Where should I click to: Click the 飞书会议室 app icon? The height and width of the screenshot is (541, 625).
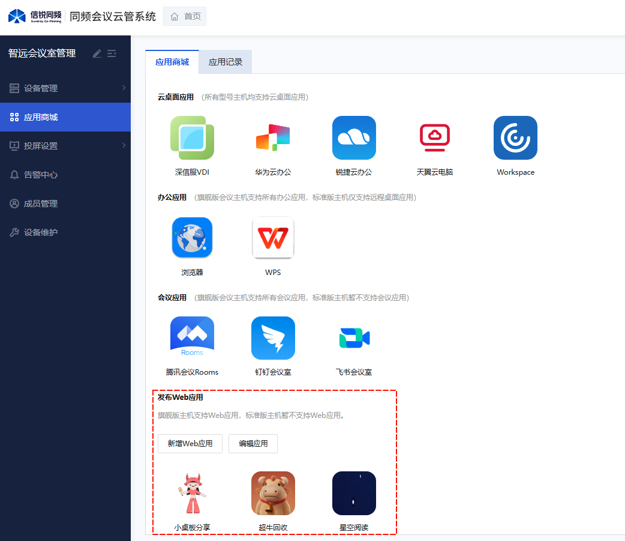[x=354, y=338]
